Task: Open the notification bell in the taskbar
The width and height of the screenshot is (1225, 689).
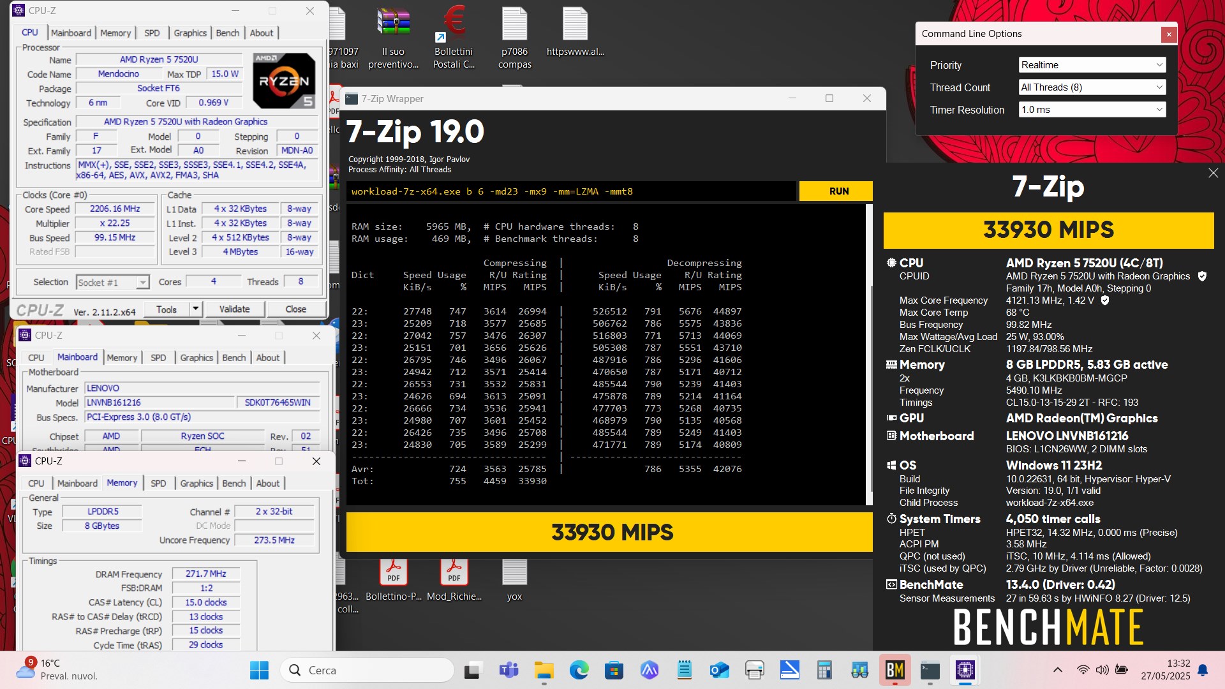Action: pos(1203,670)
